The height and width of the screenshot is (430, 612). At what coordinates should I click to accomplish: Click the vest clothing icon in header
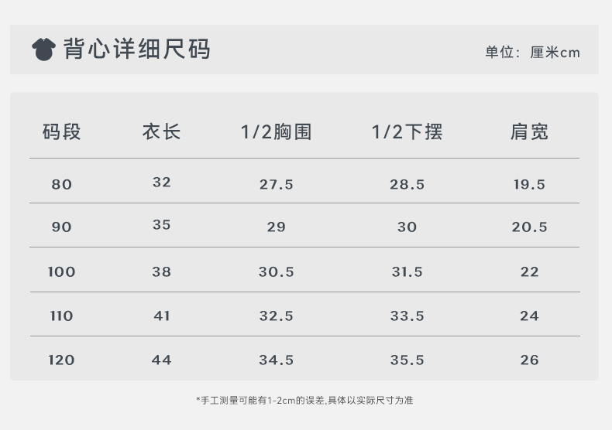click(43, 49)
